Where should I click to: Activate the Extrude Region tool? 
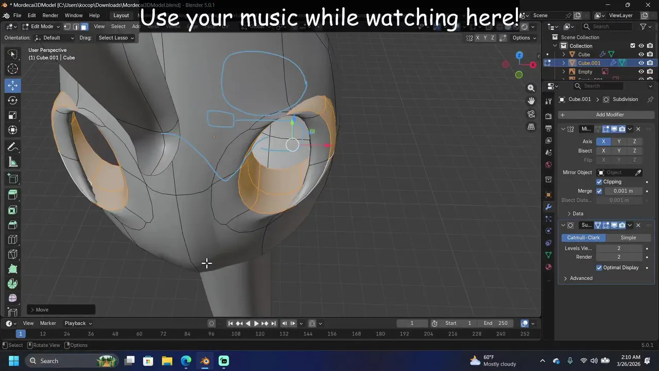click(13, 195)
